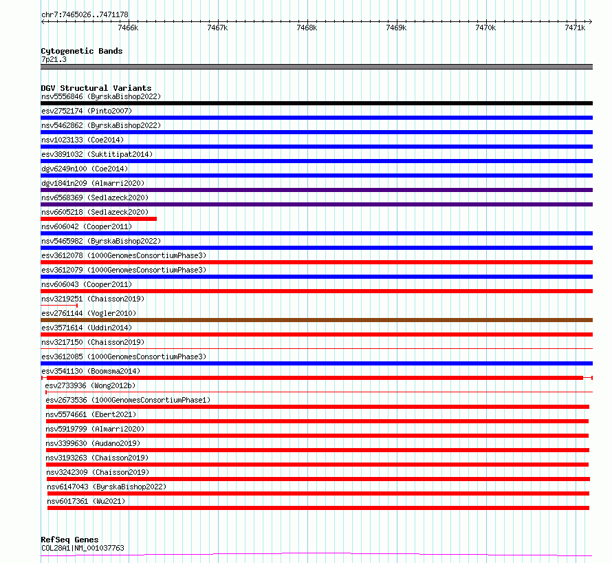612x563 pixels.
Task: Click the RefSeq Genes track title
Action: click(x=69, y=540)
